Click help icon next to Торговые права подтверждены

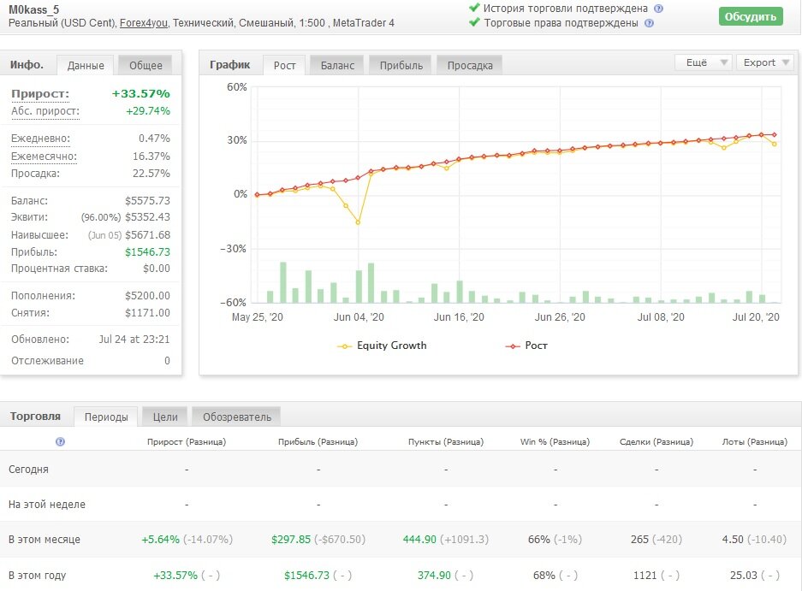pyautogui.click(x=649, y=23)
